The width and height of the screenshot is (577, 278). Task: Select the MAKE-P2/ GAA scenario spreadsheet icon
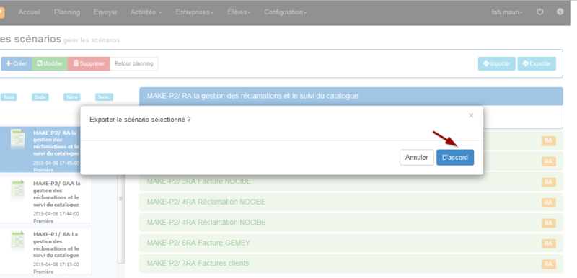coord(17,190)
